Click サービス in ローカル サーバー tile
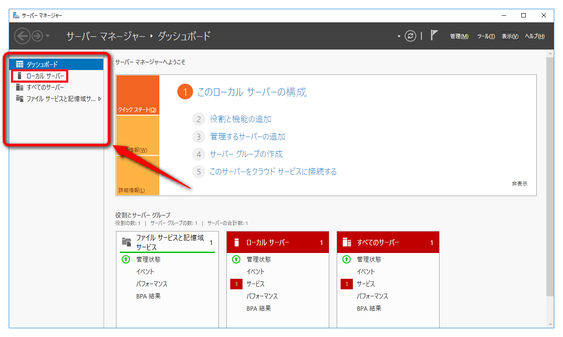This screenshot has height=337, width=563. click(256, 284)
